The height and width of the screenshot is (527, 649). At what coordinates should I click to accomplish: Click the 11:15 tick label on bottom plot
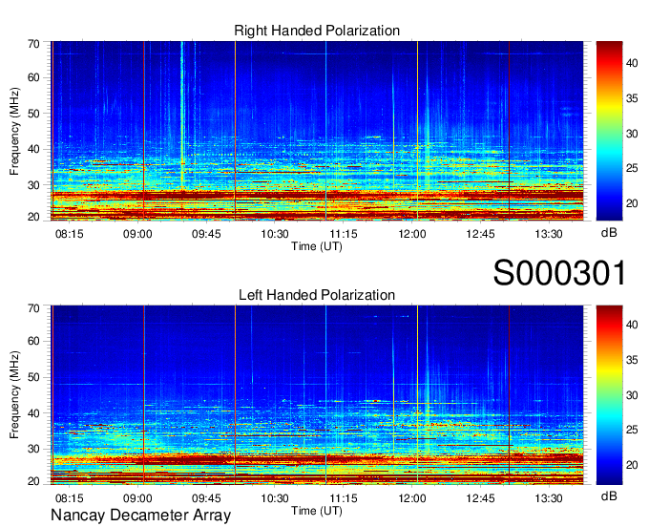click(x=344, y=498)
